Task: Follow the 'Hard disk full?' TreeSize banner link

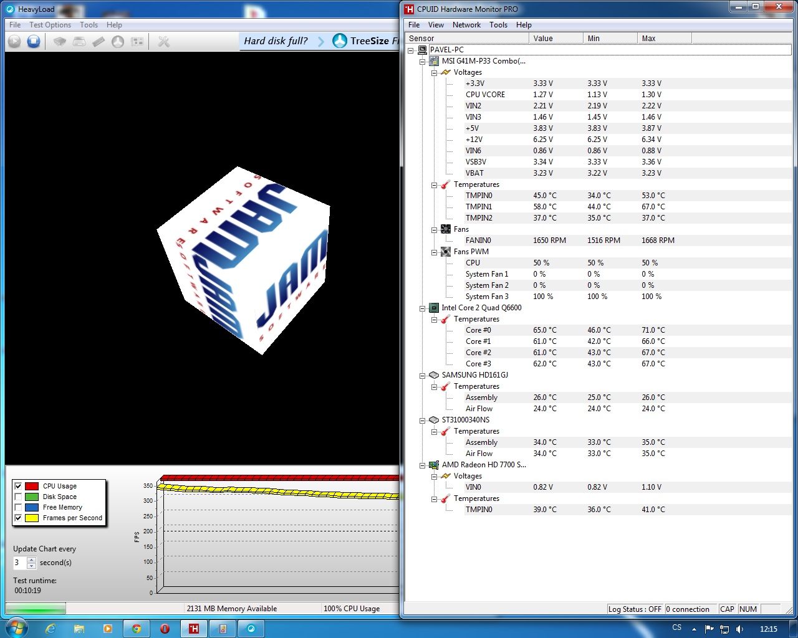Action: (276, 40)
